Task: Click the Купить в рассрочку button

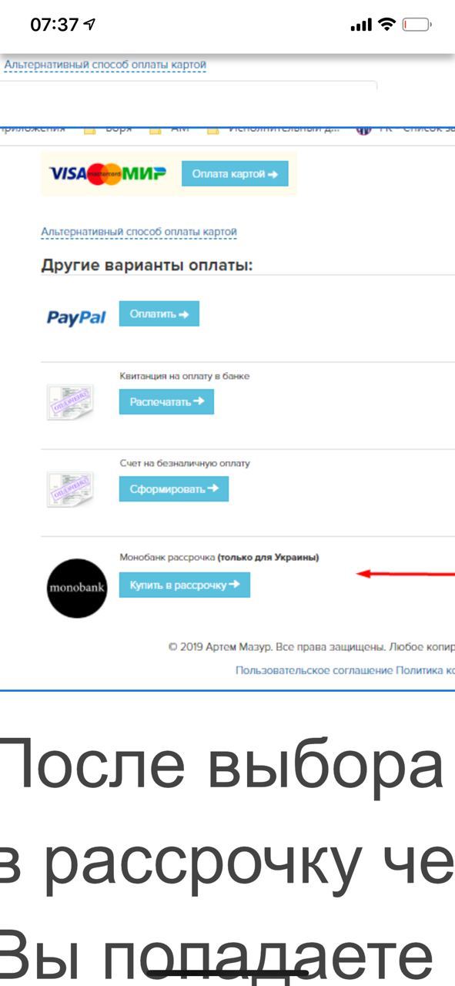Action: click(x=185, y=585)
